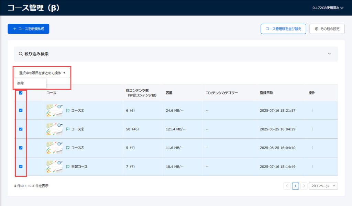Click the 2025-06-25 16:04:29 date cell
Image resolution: width=352 pixels, height=206 pixels.
(x=278, y=129)
